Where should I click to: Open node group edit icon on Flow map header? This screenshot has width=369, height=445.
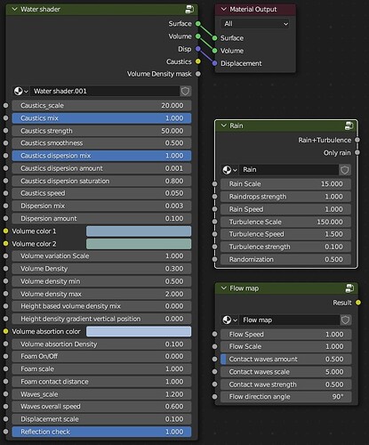349,288
